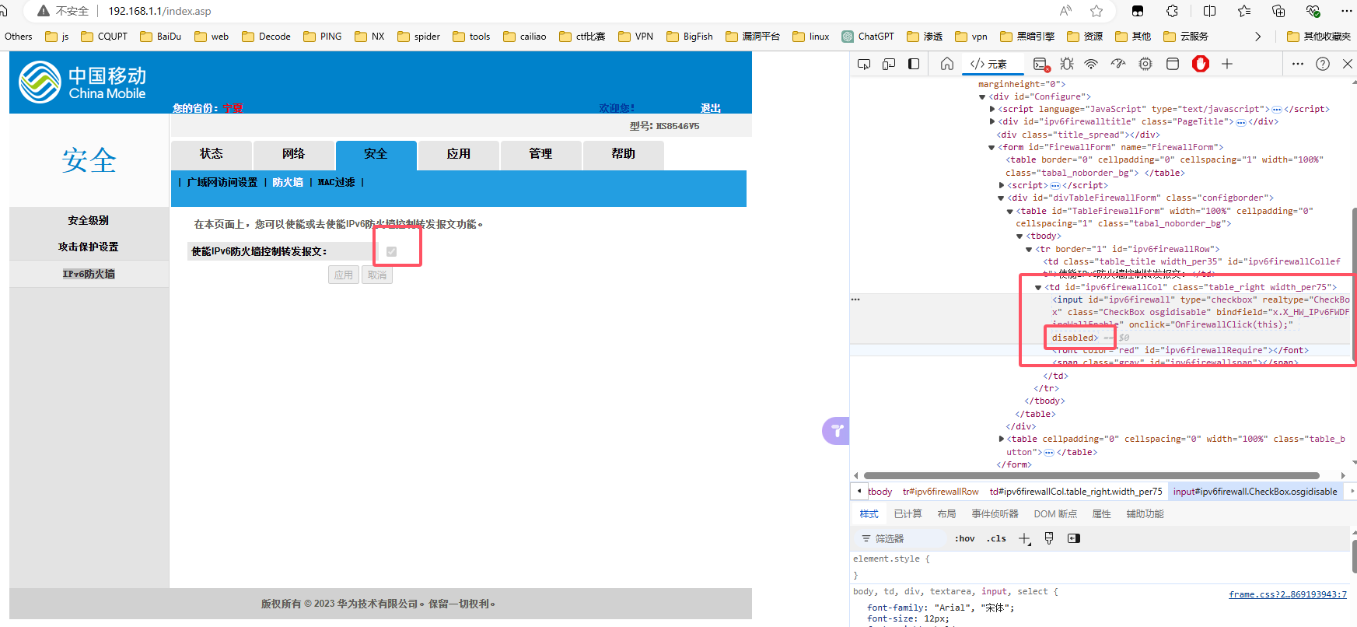Screen dimensions: 1357x627
Task: Collapse the td ipv6firewallCol node
Action: pyautogui.click(x=1038, y=287)
